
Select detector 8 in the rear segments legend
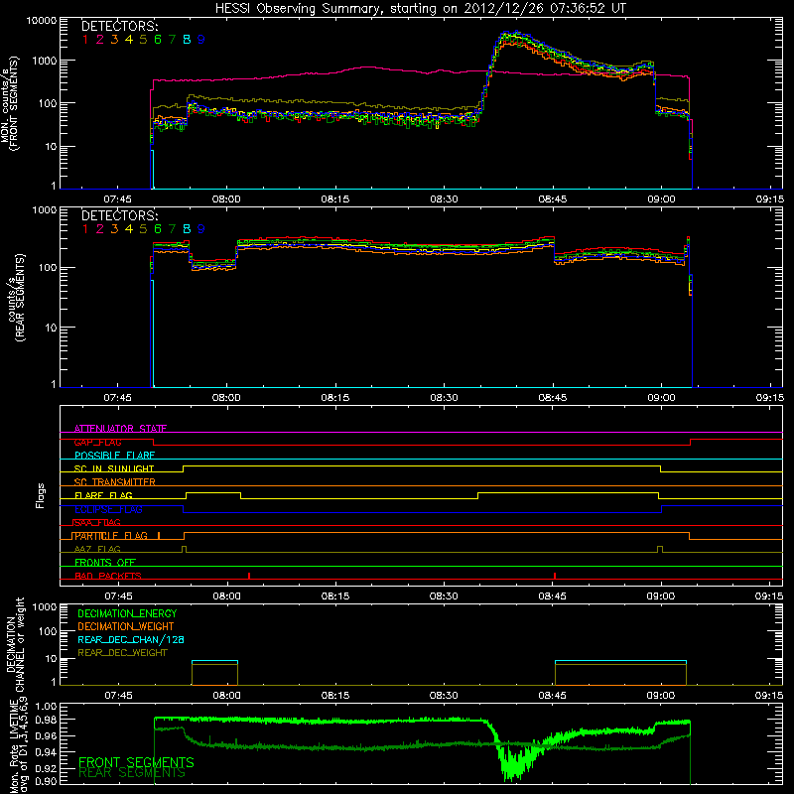187,229
